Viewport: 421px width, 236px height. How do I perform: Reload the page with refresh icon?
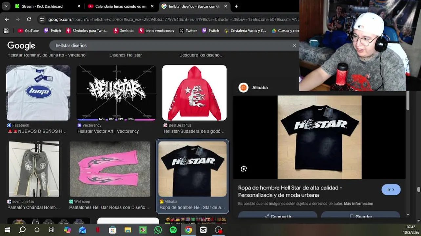click(x=29, y=19)
